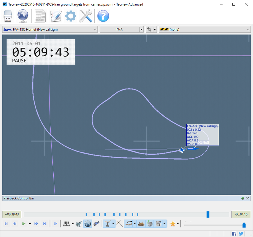Viewport: 253px width, 237px height.
Task: Open the blue question mark help icon
Action: click(x=103, y=16)
